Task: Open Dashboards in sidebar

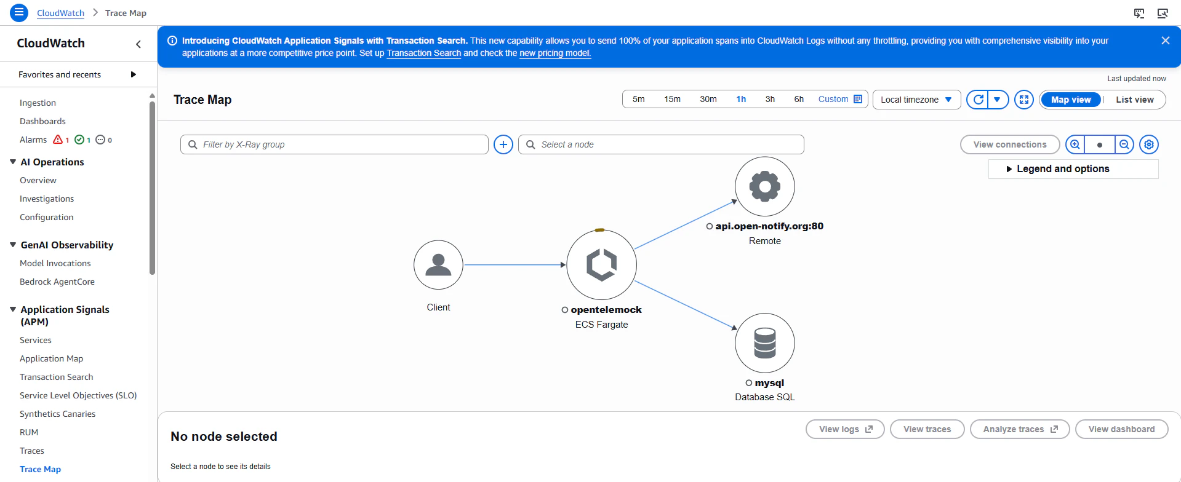Action: pos(42,121)
